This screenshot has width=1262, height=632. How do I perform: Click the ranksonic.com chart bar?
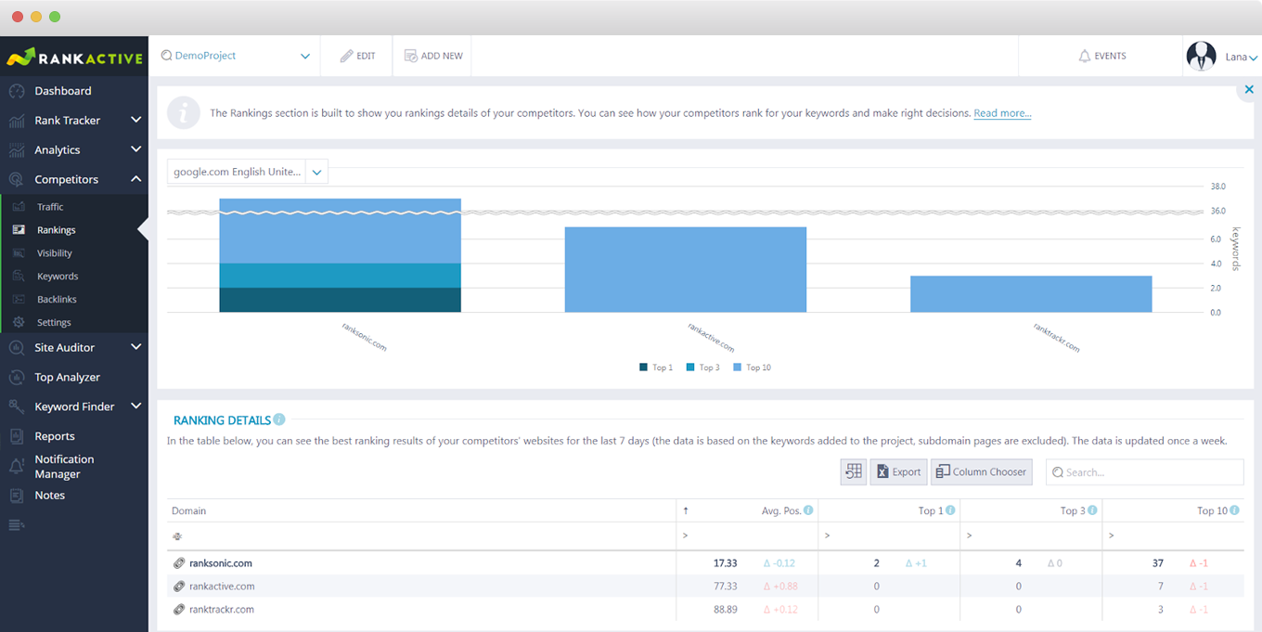pyautogui.click(x=341, y=255)
